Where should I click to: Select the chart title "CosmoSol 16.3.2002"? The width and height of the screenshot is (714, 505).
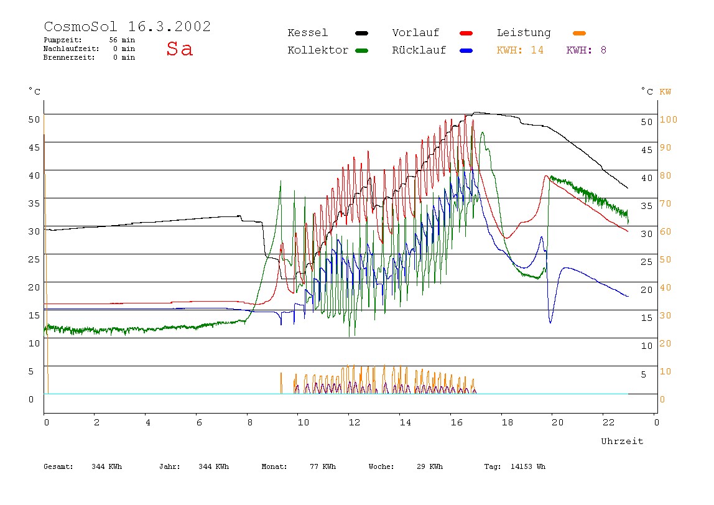(x=127, y=26)
